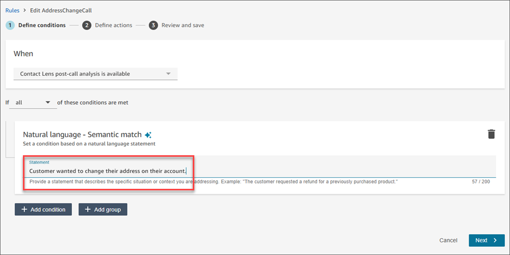The height and width of the screenshot is (255, 510).
Task: Expand the "all" conditions match dropdown
Action: tap(33, 102)
